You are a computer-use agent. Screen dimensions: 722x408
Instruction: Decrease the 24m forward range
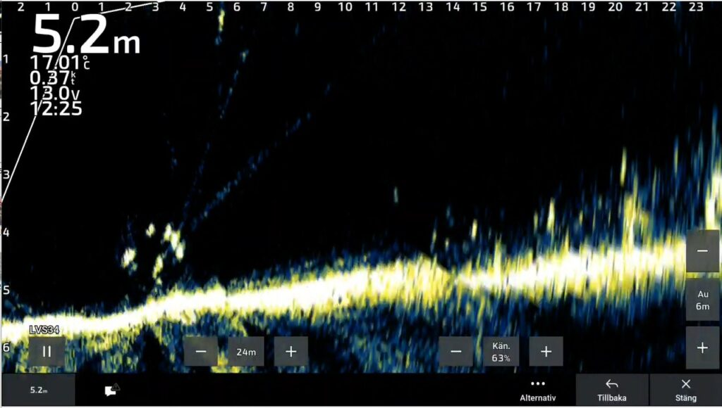(x=201, y=352)
